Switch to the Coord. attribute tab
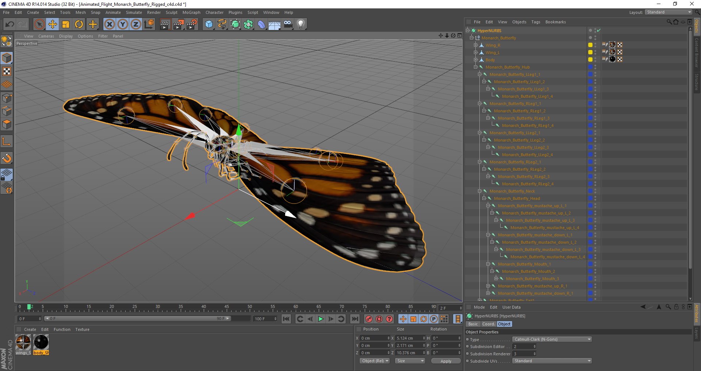701x371 pixels. point(488,324)
